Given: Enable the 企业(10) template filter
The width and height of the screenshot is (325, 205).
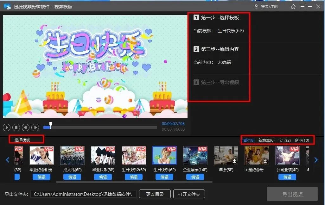Looking at the screenshot, I should click(301, 140).
